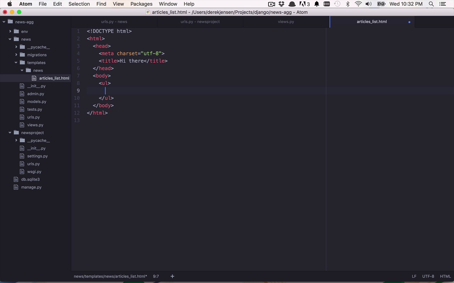Open tests.py file
The height and width of the screenshot is (283, 454).
[35, 109]
